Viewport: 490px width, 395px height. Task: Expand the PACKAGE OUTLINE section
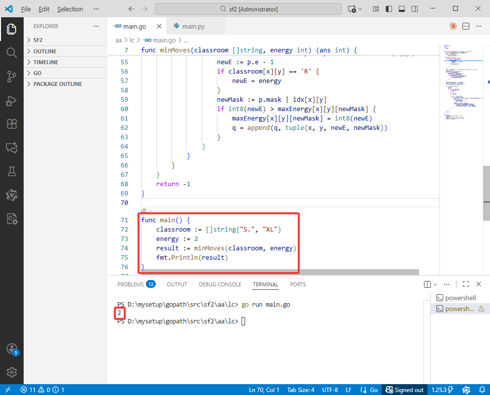[66, 84]
